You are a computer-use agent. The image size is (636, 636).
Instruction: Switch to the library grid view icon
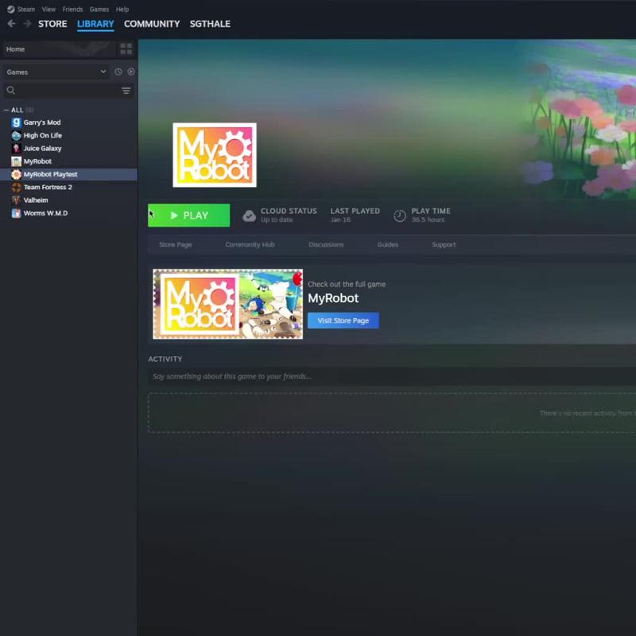pyautogui.click(x=126, y=49)
